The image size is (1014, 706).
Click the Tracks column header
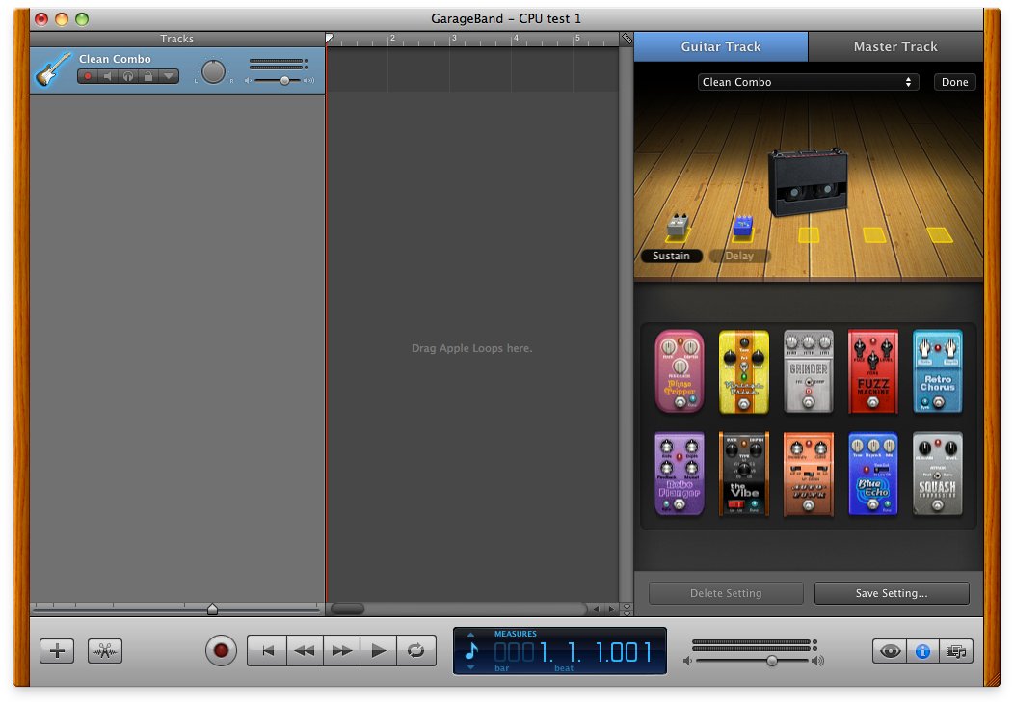pos(177,39)
